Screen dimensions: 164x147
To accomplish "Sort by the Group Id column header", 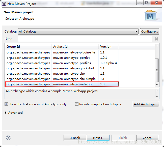I will (x=28, y=47).
